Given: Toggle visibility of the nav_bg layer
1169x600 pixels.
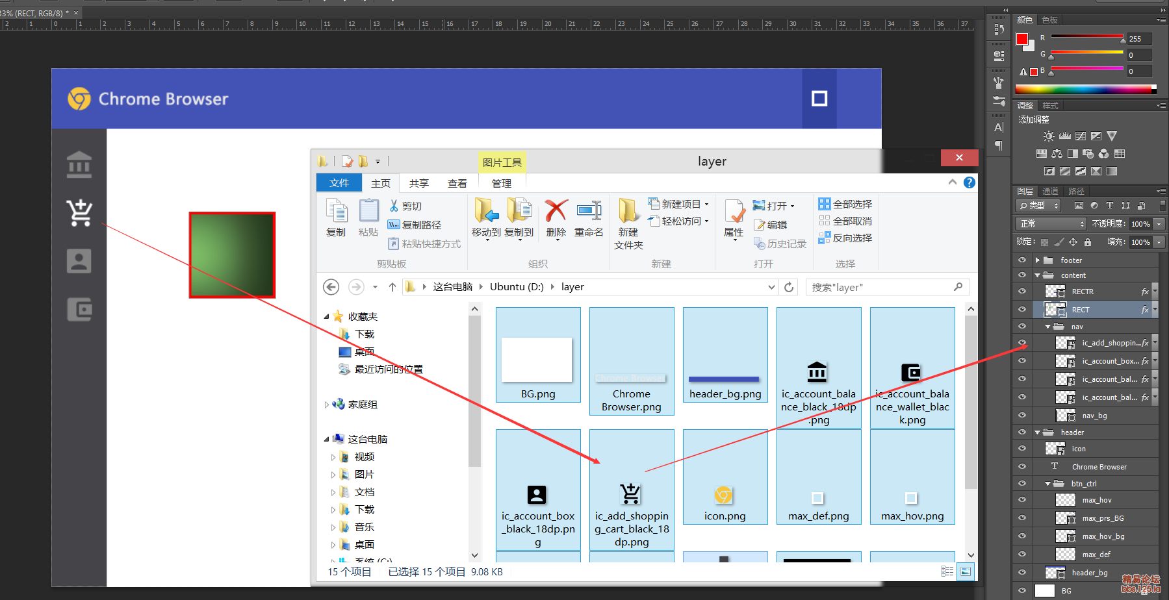Looking at the screenshot, I should click(x=1022, y=416).
